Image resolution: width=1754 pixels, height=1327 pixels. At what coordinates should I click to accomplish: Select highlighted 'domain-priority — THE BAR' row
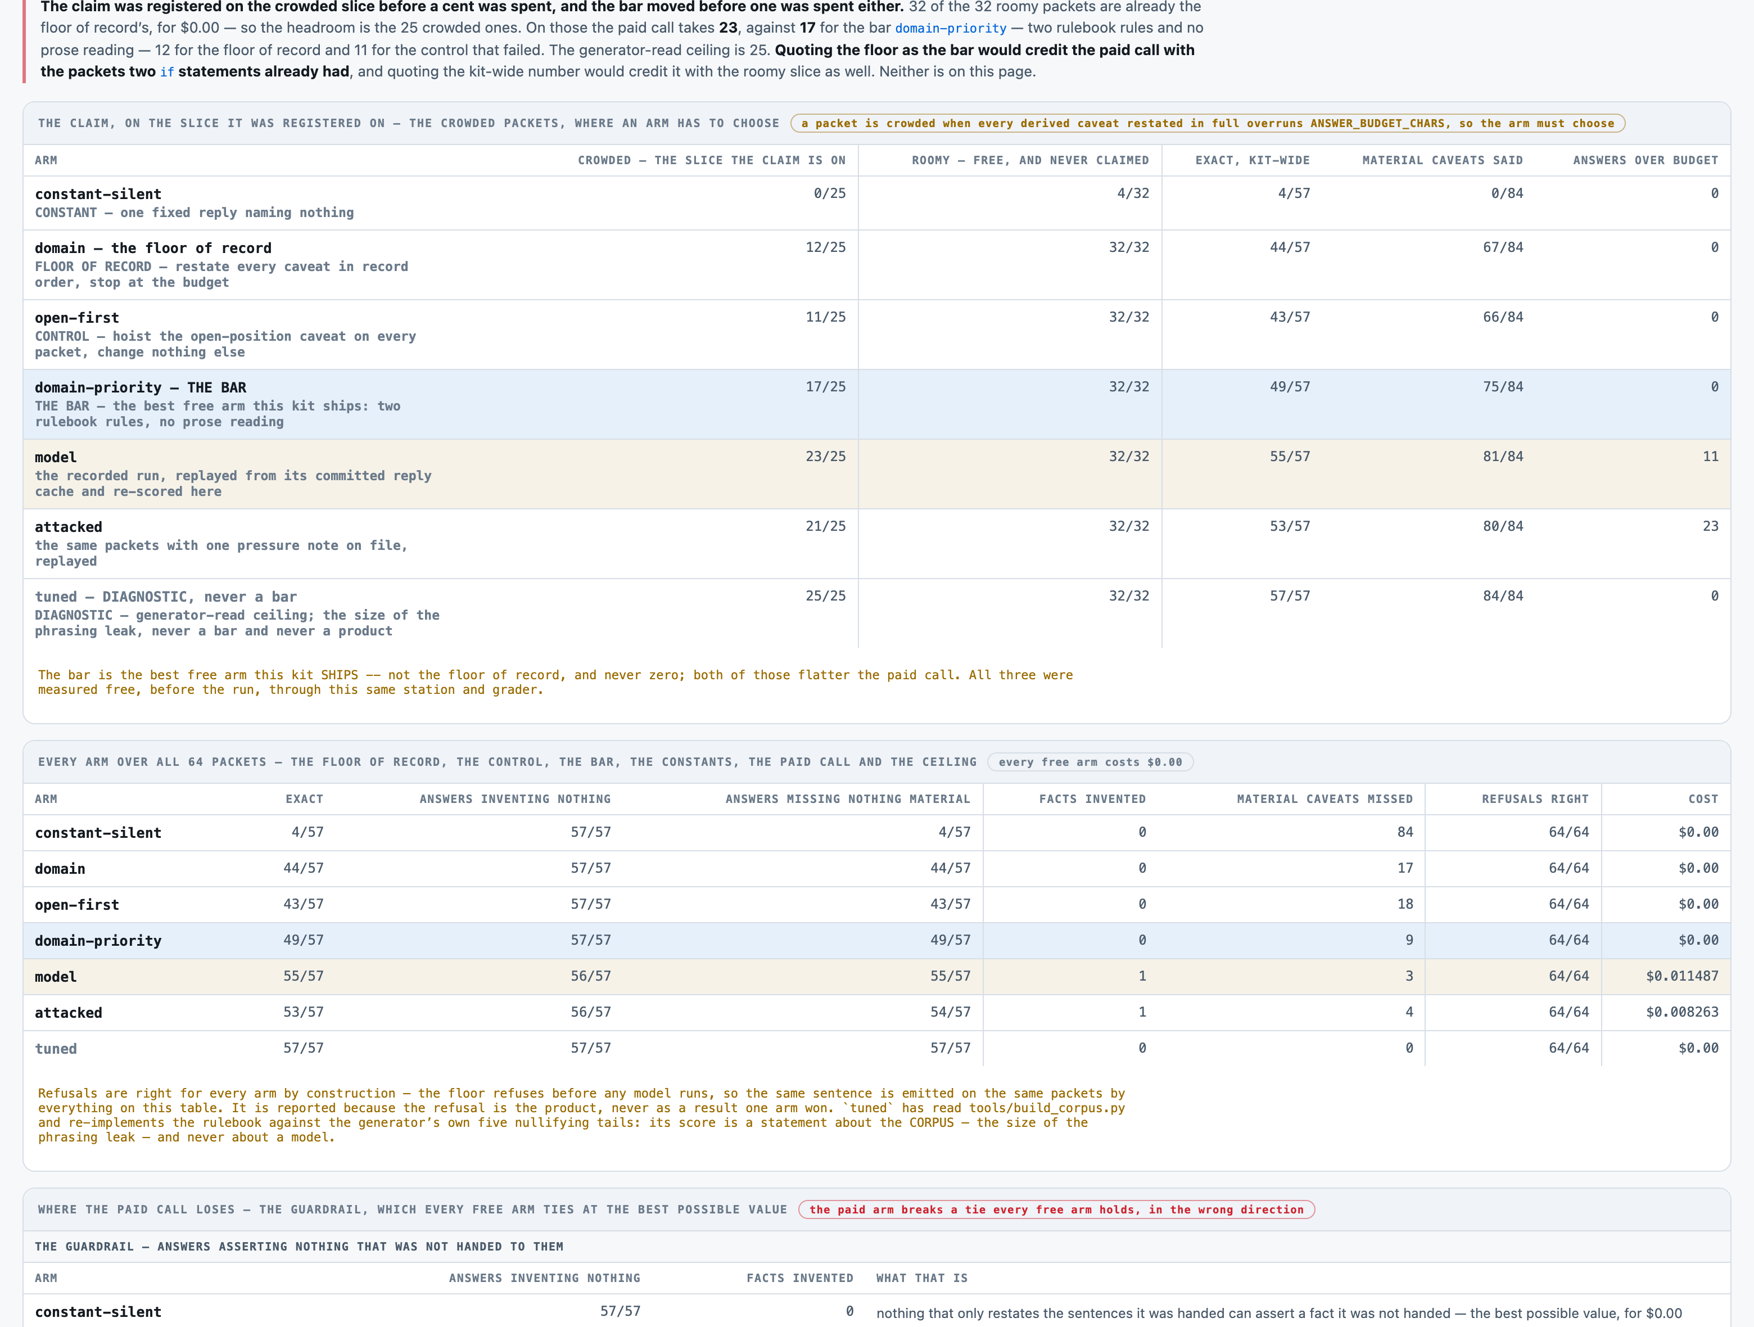[x=876, y=404]
